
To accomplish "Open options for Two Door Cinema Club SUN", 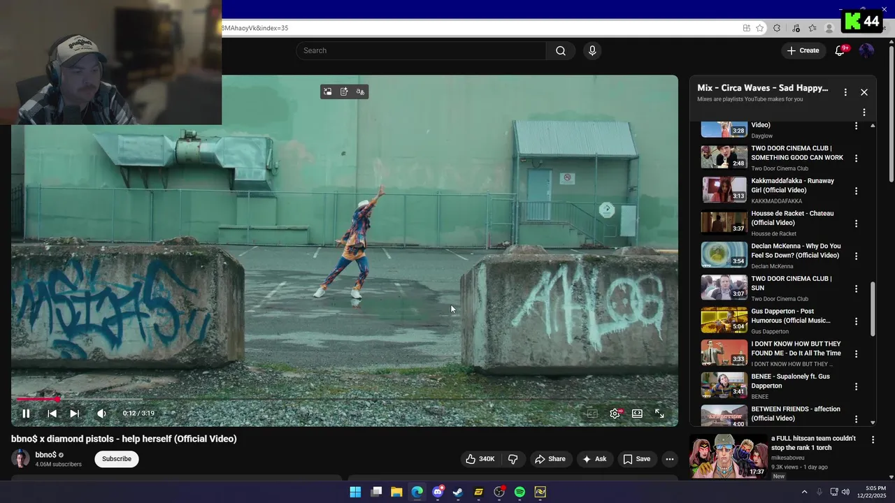I will coord(856,289).
